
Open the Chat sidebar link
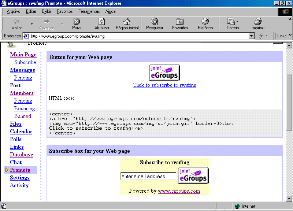pyautogui.click(x=16, y=162)
